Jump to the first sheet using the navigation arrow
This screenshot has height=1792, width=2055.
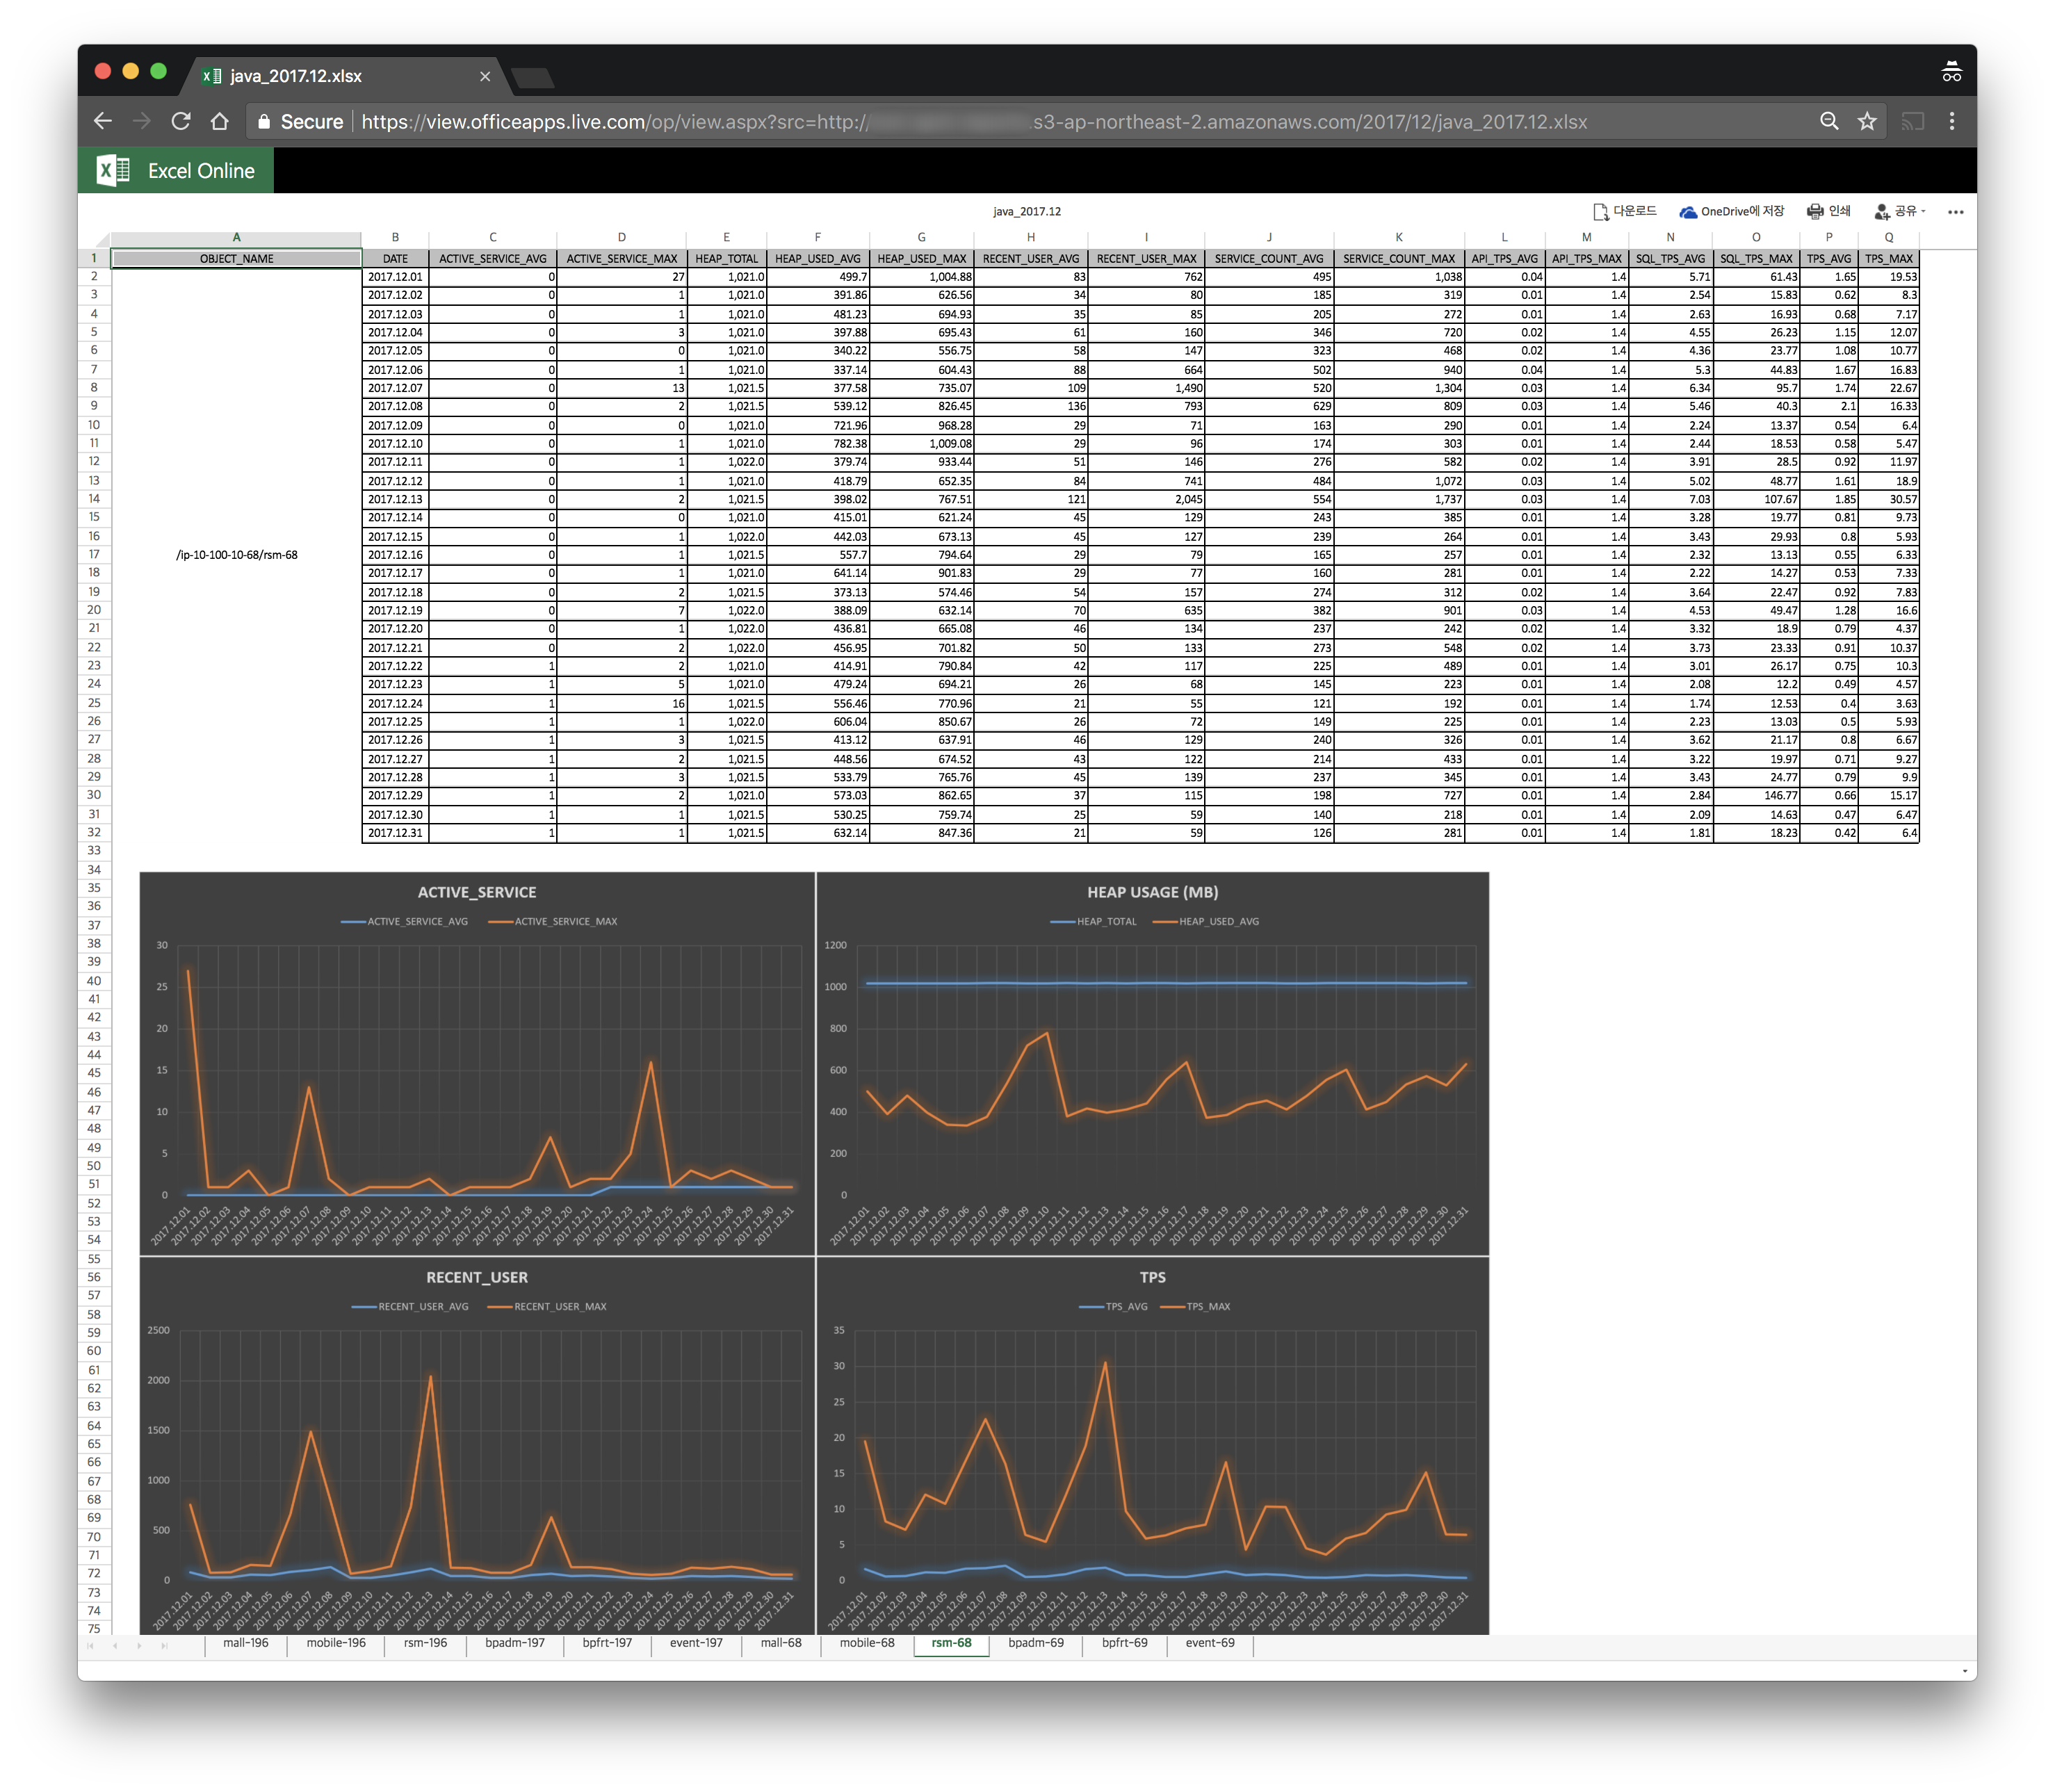click(90, 1645)
